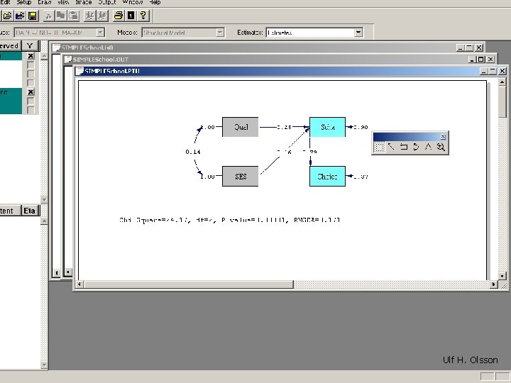Image resolution: width=511 pixels, height=383 pixels.
Task: Click the cyan box right of Qual
Action: click(327, 127)
